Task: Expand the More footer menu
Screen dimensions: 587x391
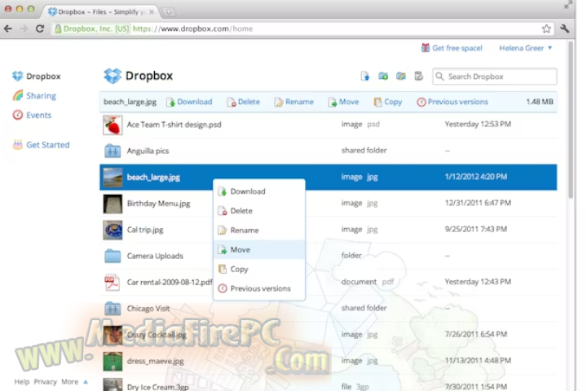Action: coord(74,382)
